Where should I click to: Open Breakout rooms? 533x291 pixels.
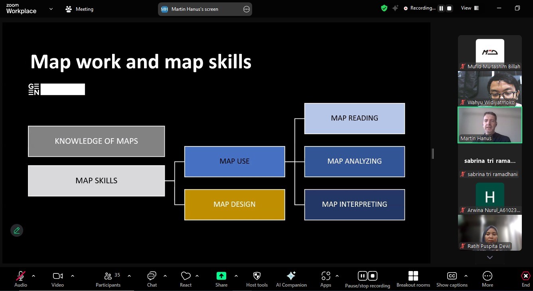[x=413, y=279]
